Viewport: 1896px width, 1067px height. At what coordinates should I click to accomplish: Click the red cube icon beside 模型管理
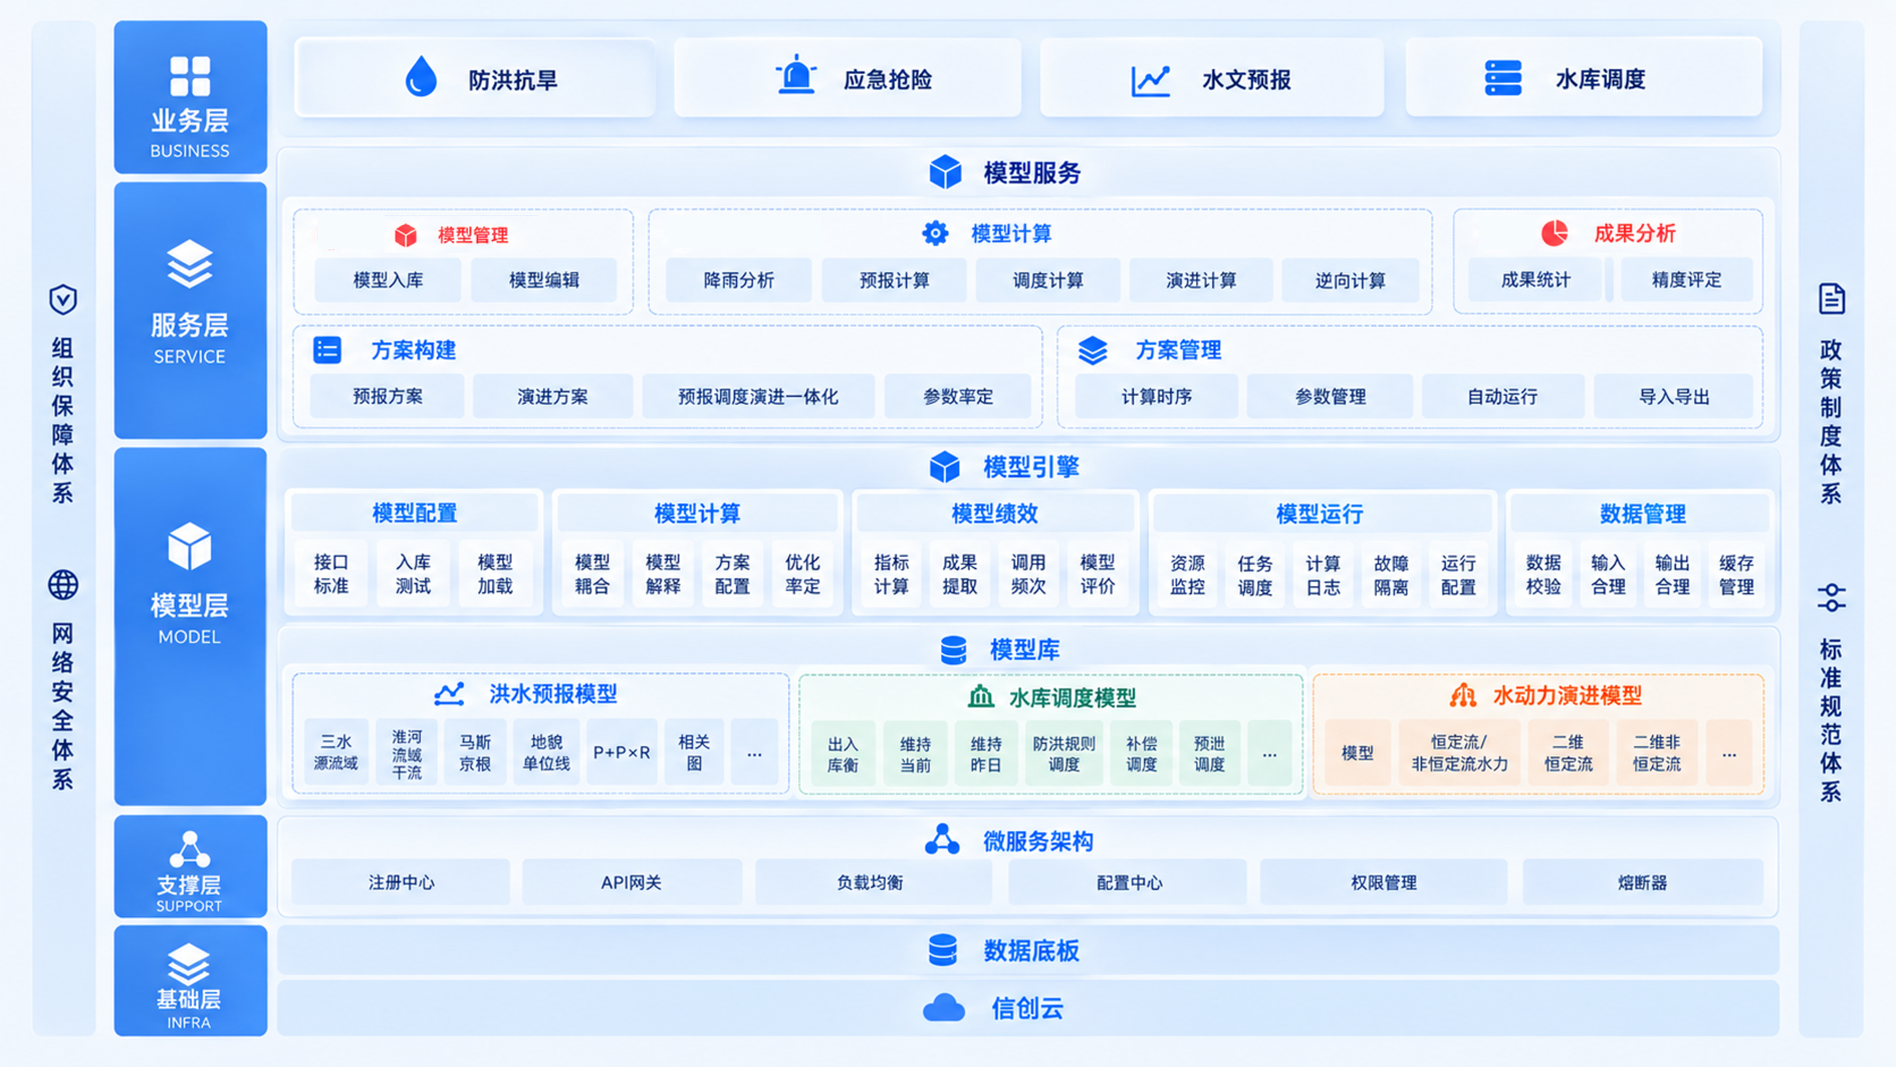[405, 235]
